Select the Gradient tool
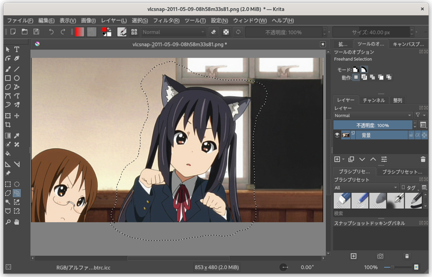Viewport: 432px width, 277px height. [8, 135]
